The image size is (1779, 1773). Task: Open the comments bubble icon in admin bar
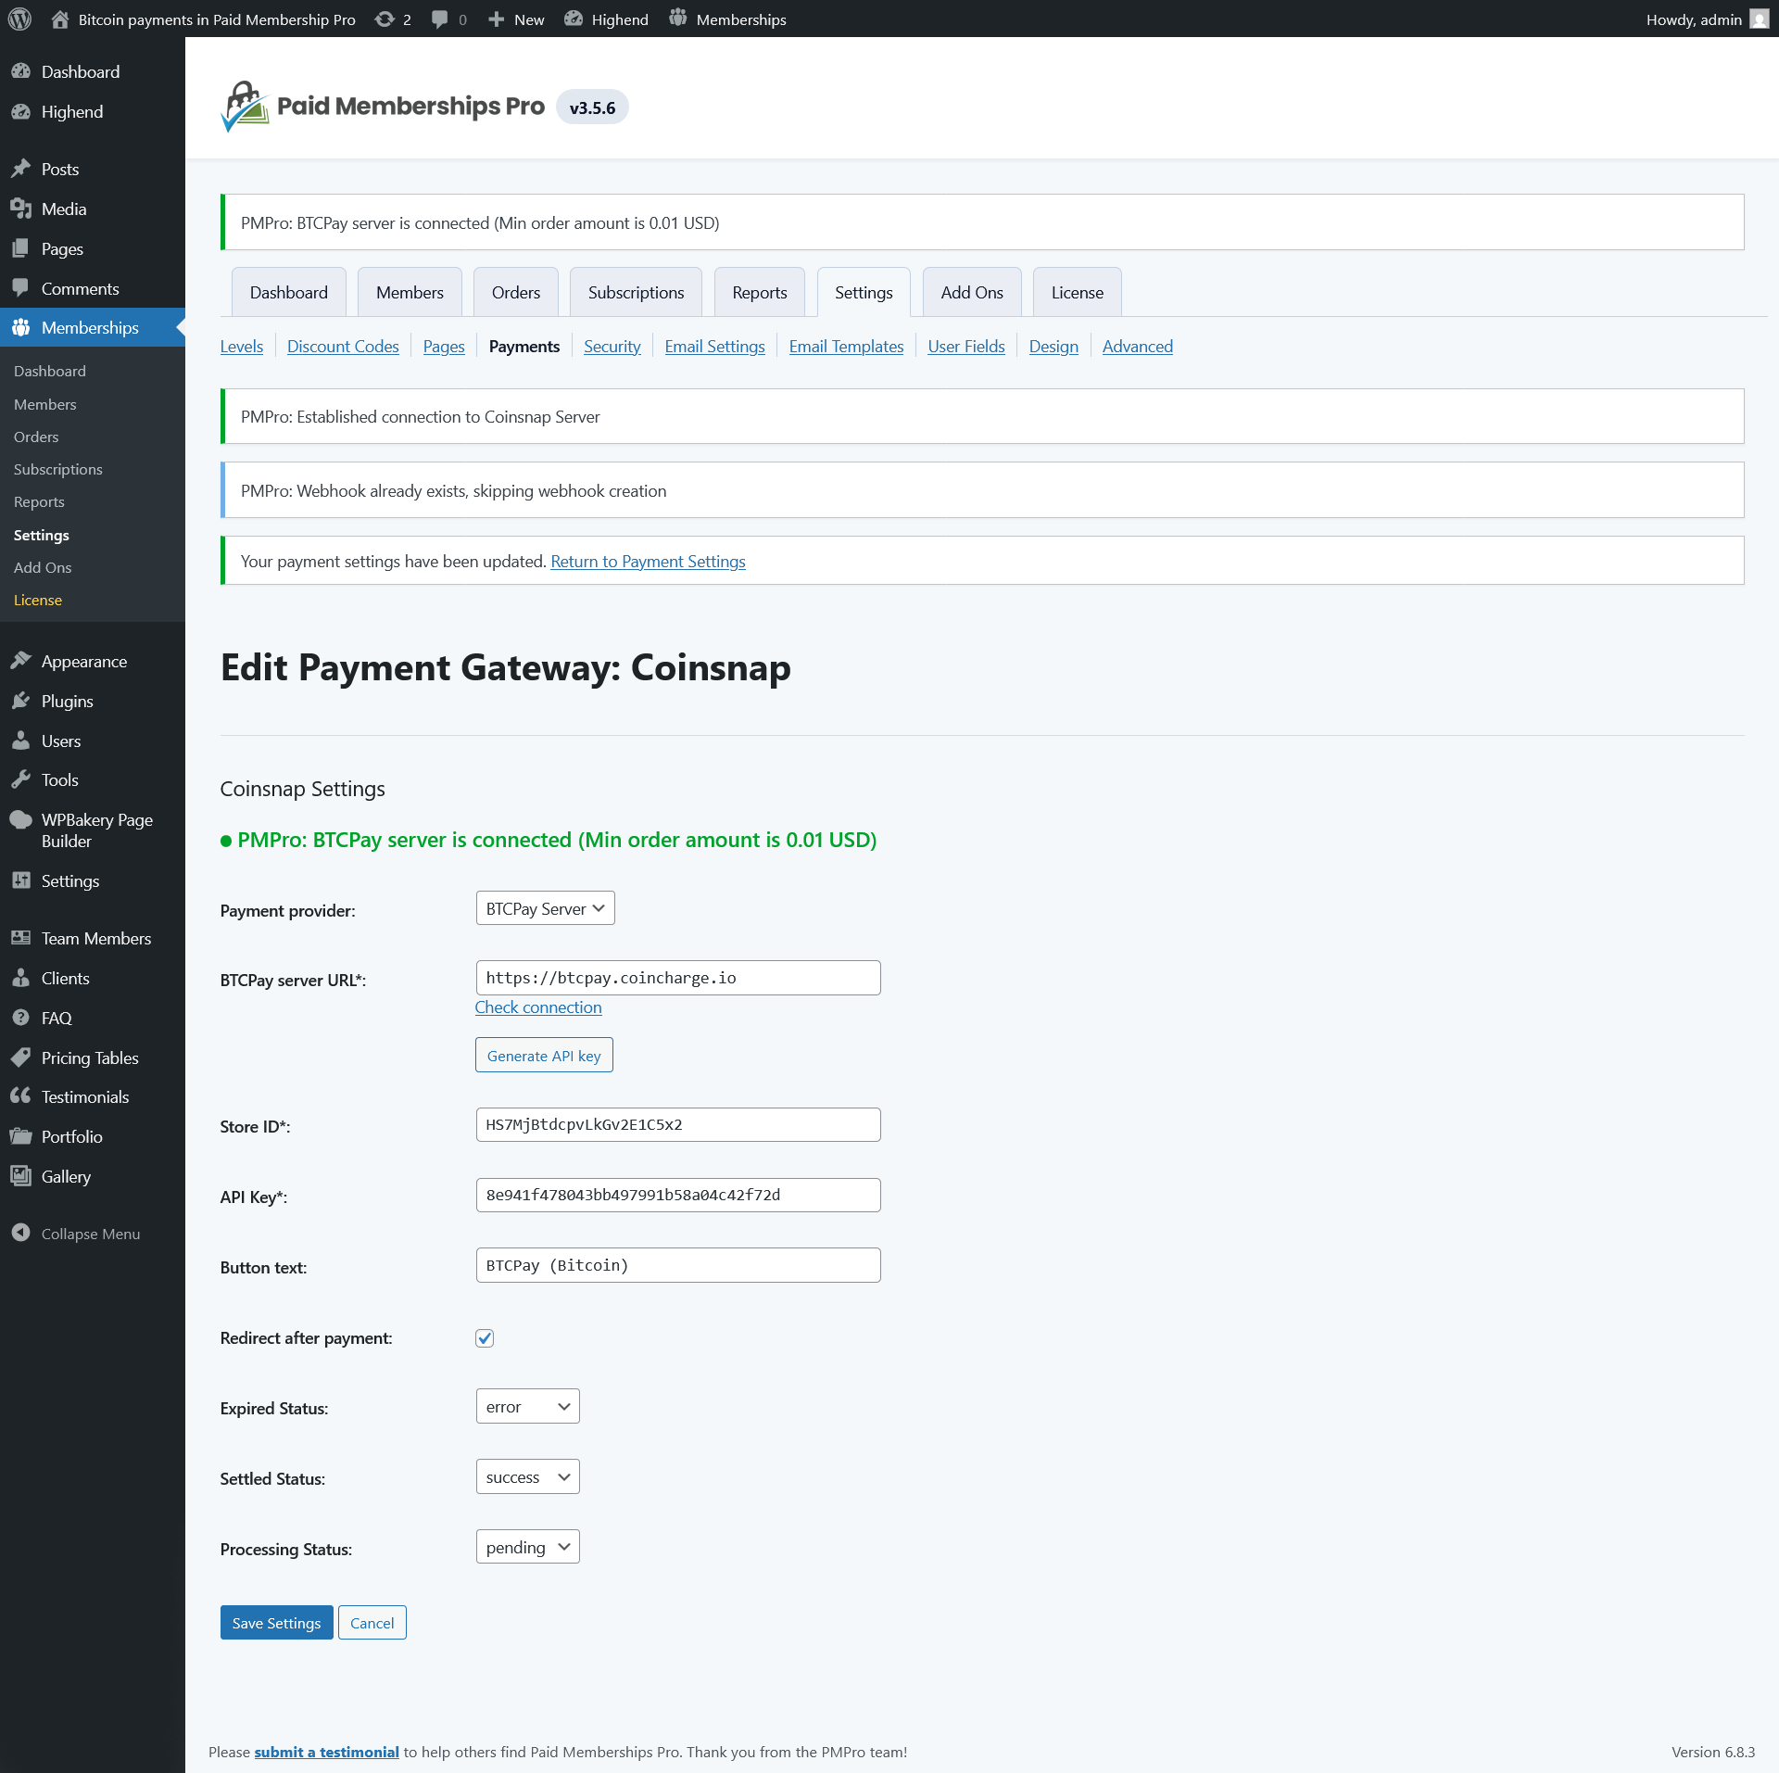(440, 19)
